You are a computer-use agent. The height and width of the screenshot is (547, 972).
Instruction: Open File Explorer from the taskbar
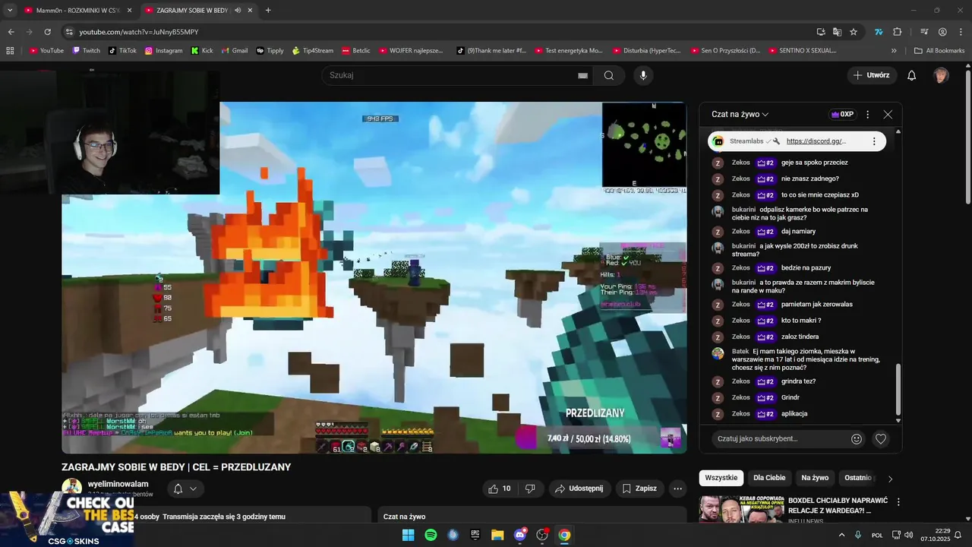coord(497,535)
